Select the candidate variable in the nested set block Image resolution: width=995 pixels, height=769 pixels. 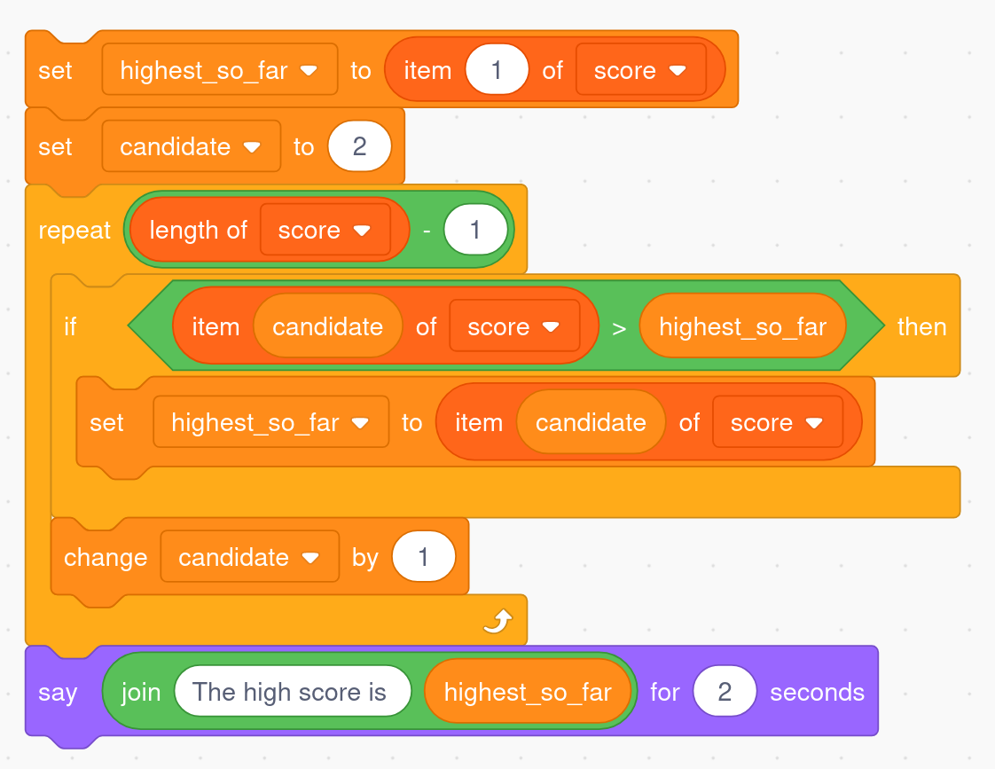coord(591,423)
